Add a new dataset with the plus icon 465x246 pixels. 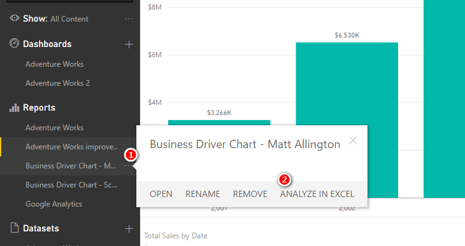click(129, 229)
